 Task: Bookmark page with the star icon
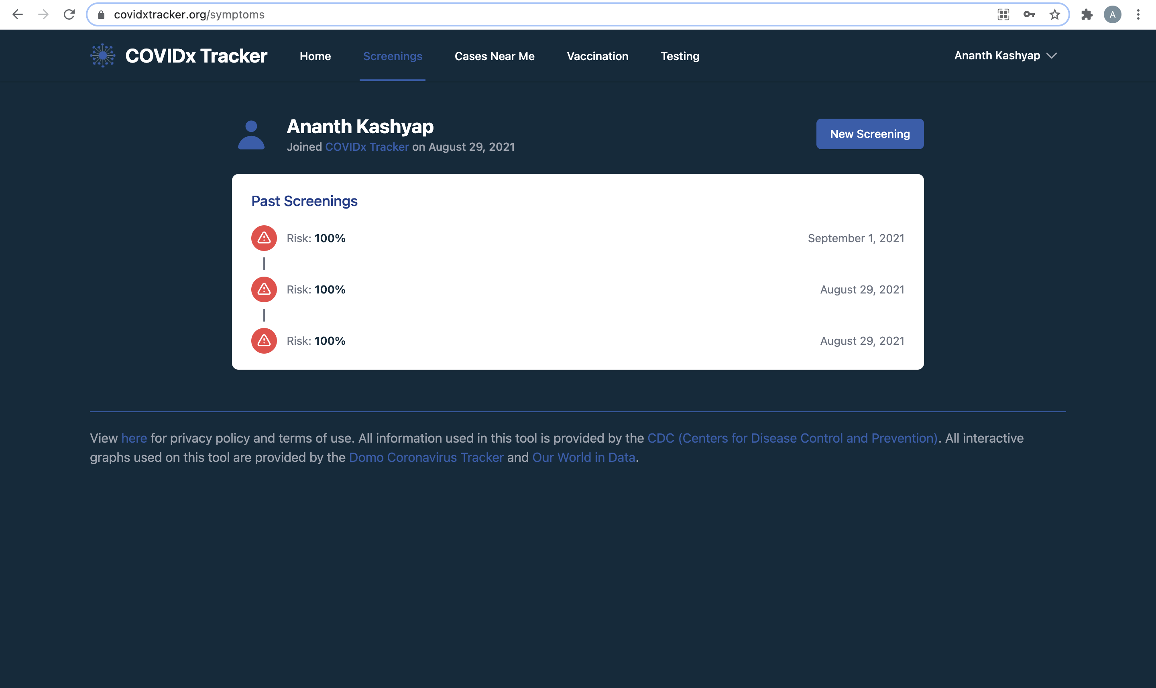point(1054,15)
